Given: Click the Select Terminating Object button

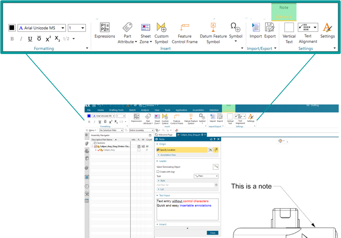Looking at the screenshot, I should pos(216,166).
